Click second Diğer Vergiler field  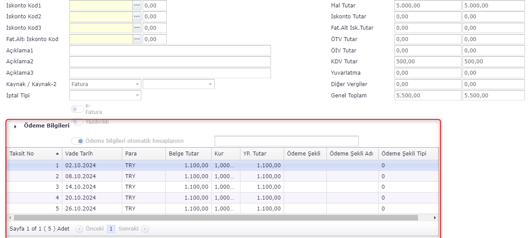[x=494, y=84]
